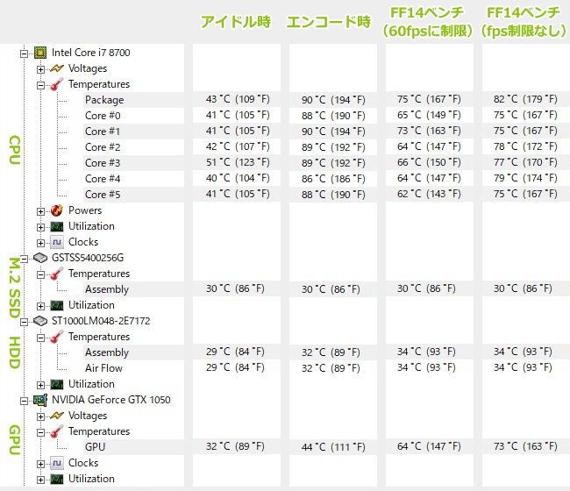
Task: Expand the CPU Voltages node
Action: [40, 69]
